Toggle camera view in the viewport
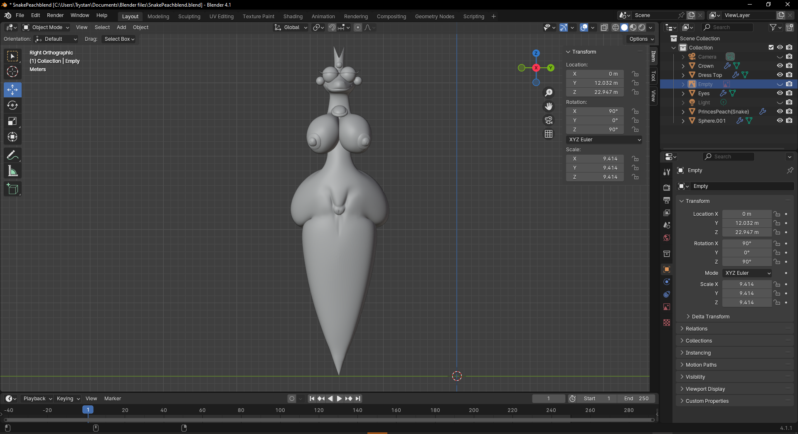Viewport: 798px width, 434px height. (x=549, y=121)
